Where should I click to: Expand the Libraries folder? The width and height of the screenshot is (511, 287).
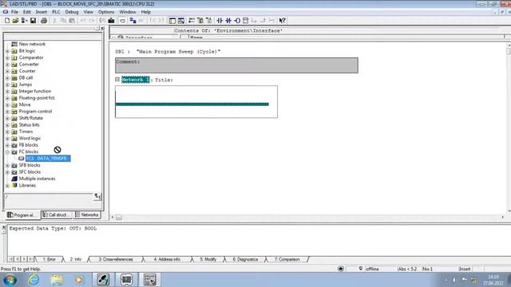pos(7,186)
